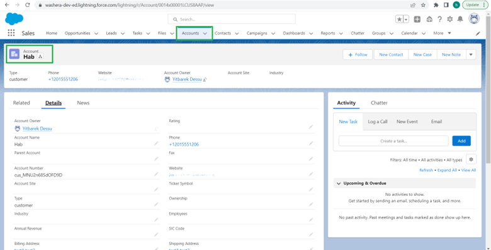Show more record actions dropdown
This screenshot has width=491, height=250.
[471, 55]
